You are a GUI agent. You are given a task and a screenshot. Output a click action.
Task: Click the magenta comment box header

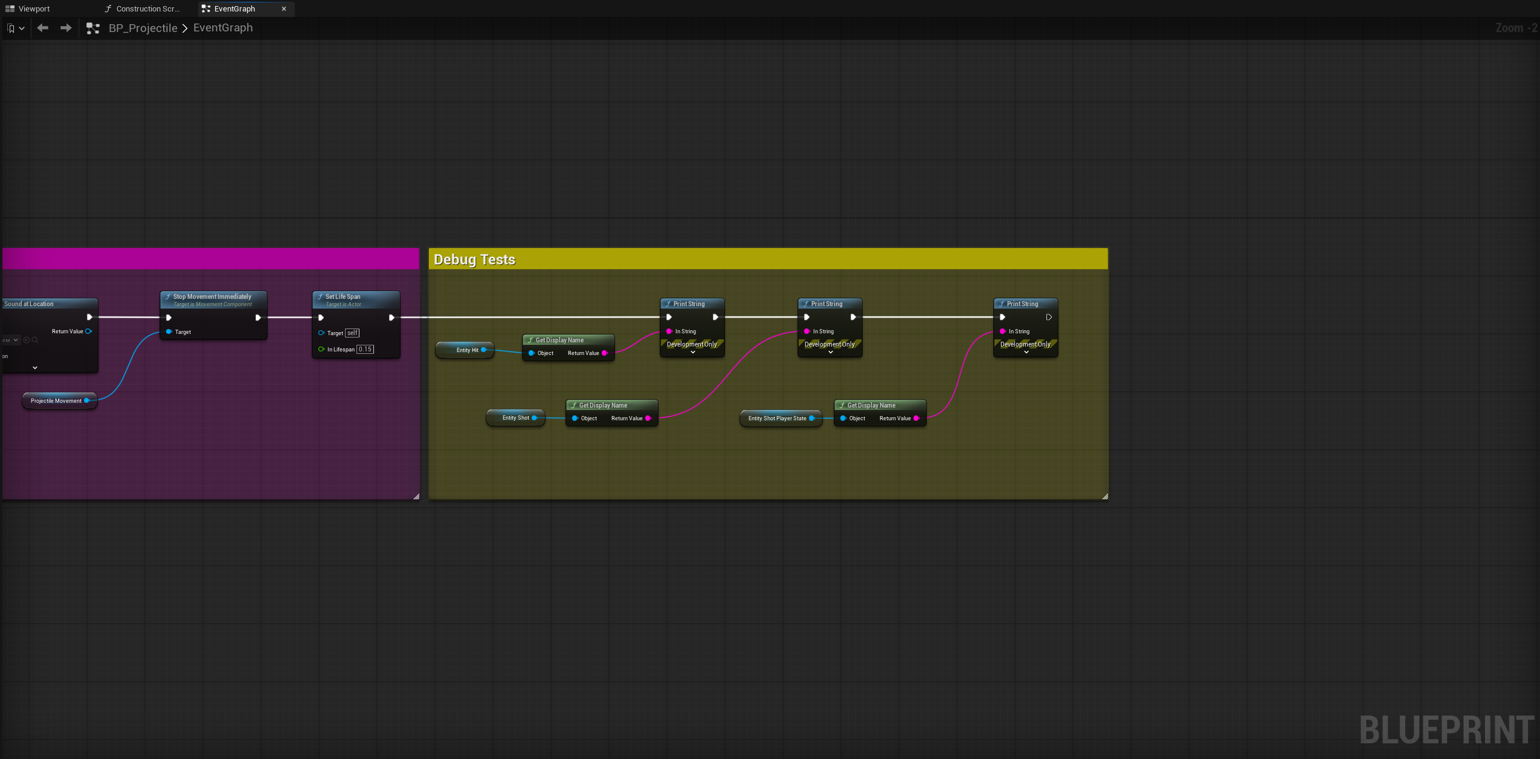click(210, 258)
